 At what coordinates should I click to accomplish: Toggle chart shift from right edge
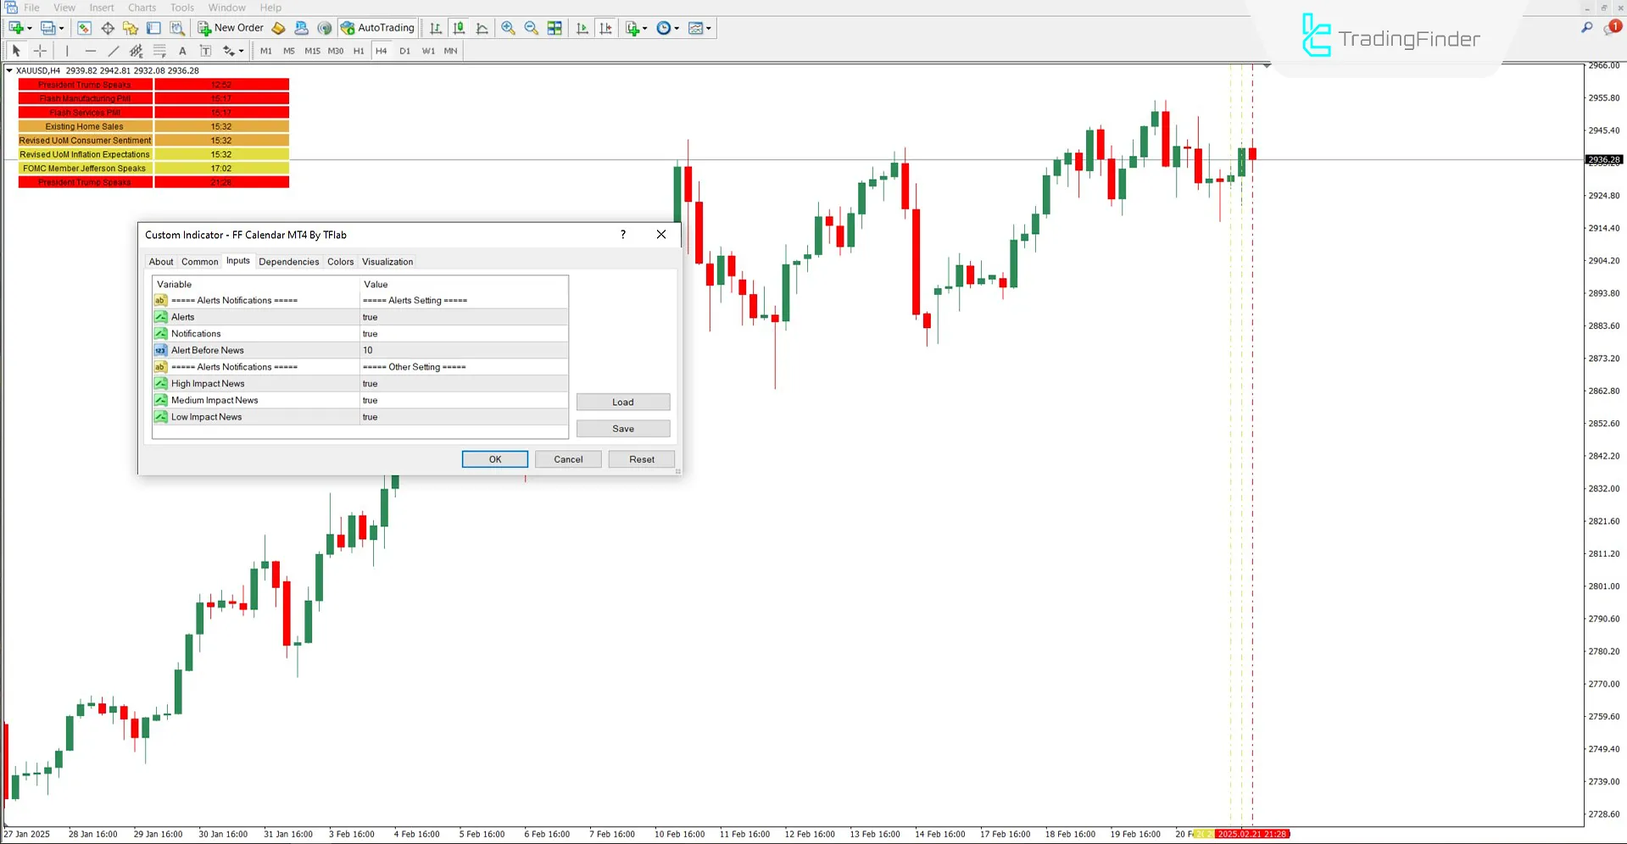[x=606, y=28]
